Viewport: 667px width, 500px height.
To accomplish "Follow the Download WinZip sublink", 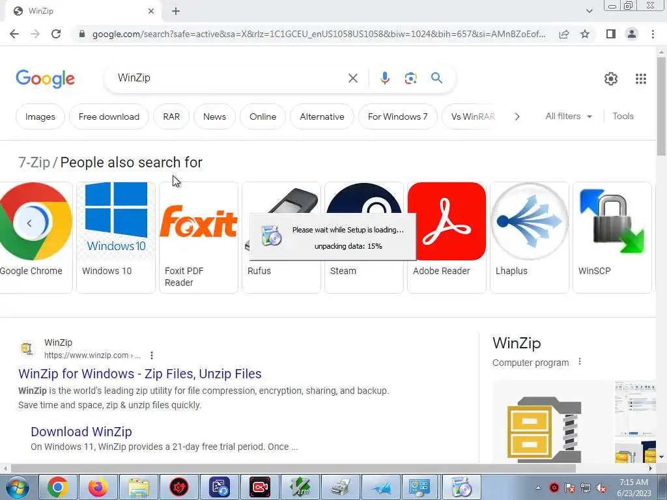I will [81, 432].
